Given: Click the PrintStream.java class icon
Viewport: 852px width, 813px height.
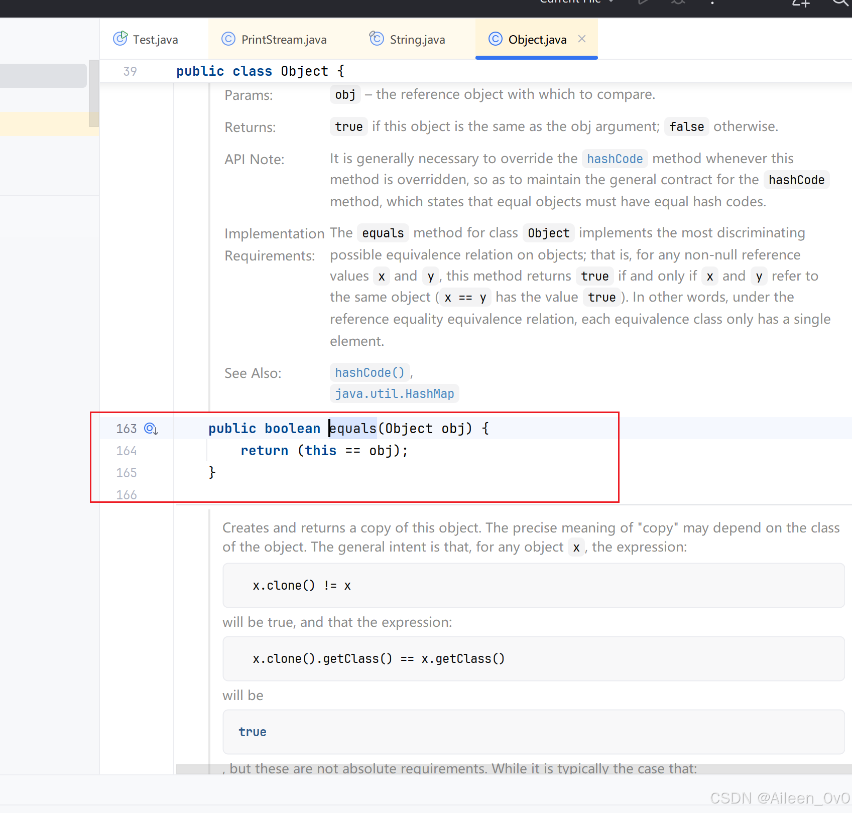Looking at the screenshot, I should pos(228,39).
